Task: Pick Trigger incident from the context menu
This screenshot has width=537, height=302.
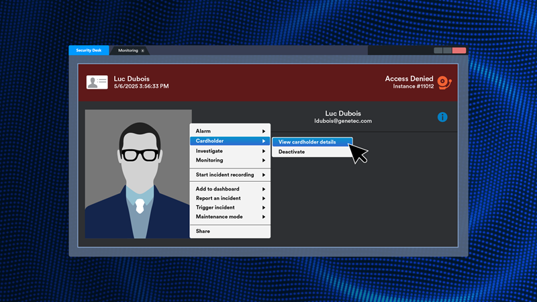Action: pos(215,207)
